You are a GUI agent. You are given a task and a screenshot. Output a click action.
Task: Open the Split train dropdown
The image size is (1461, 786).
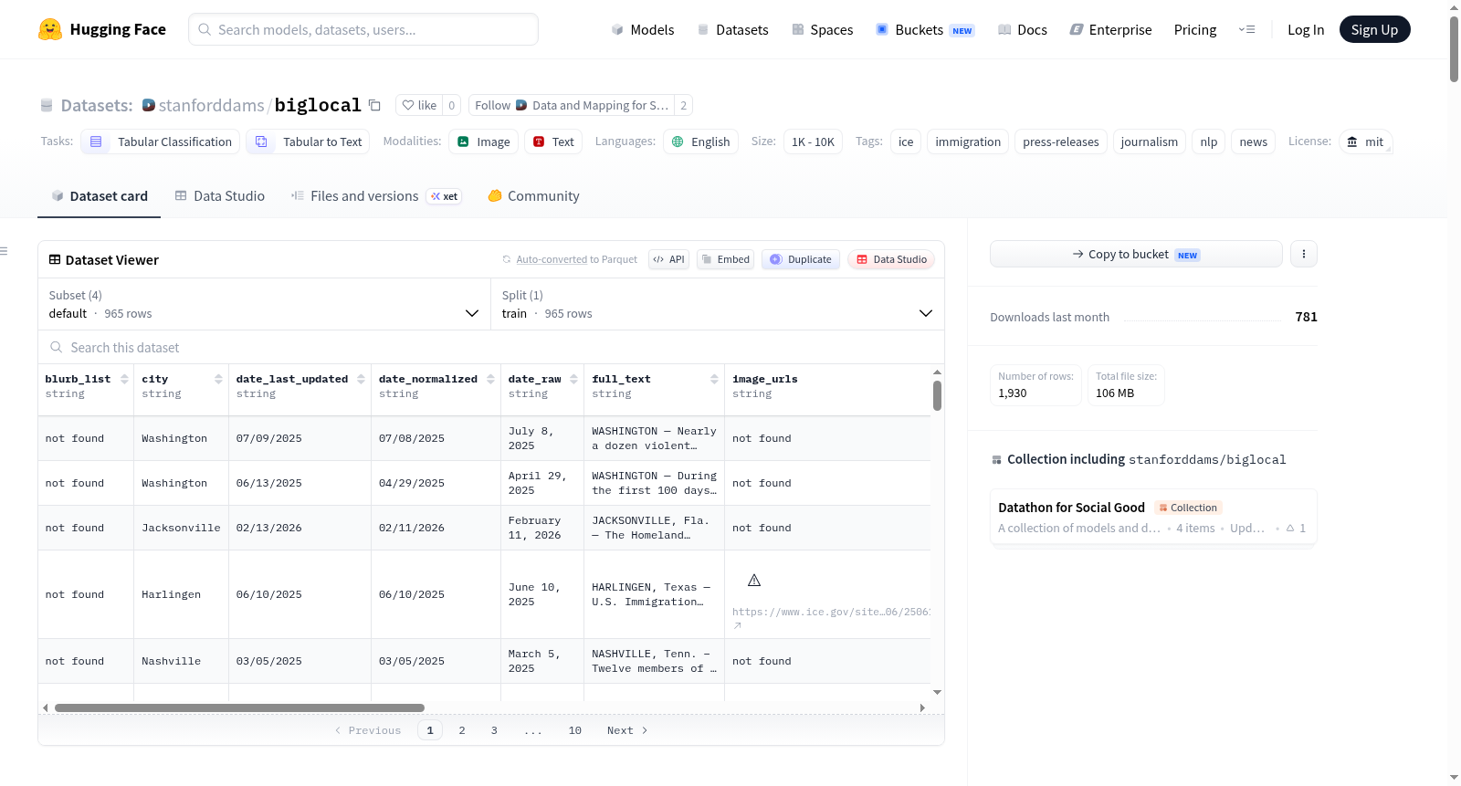[x=718, y=304]
